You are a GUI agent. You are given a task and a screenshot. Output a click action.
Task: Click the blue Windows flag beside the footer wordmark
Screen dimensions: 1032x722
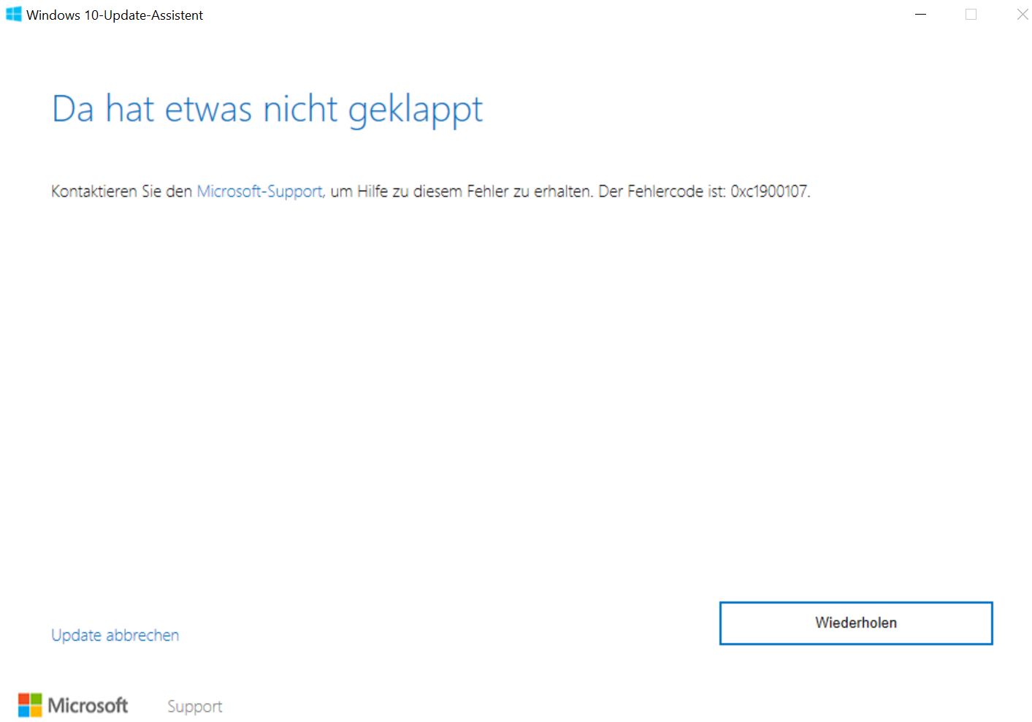30,704
